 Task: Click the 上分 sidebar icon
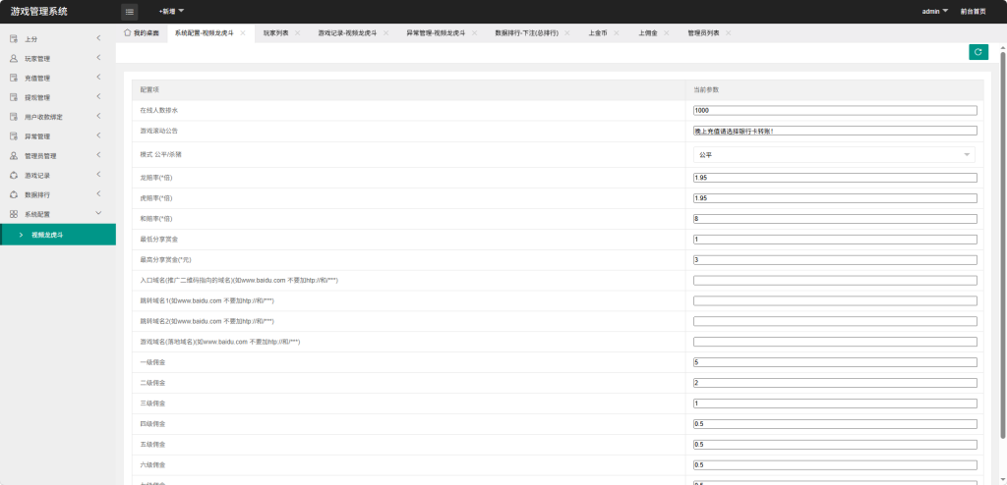[14, 39]
